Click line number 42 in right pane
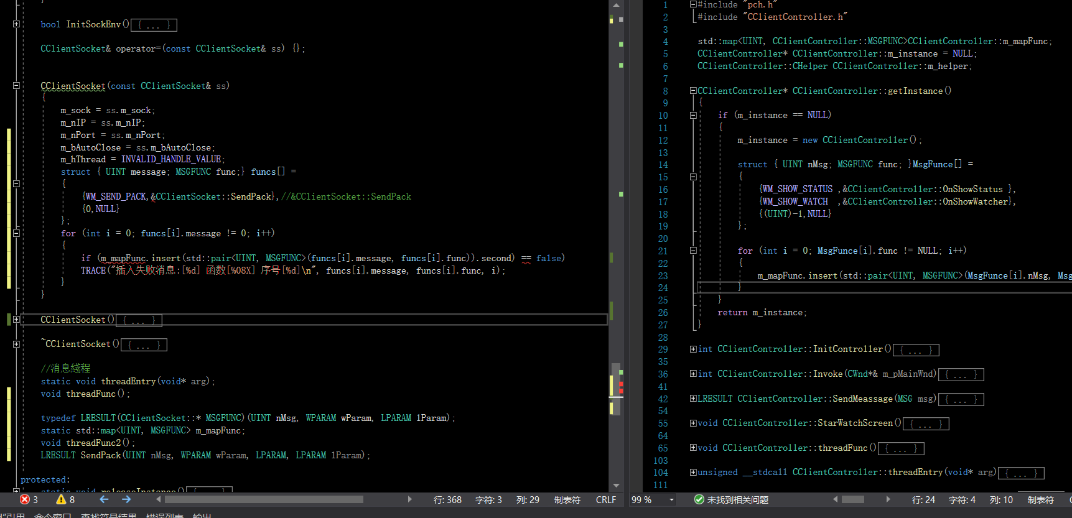 click(x=663, y=399)
